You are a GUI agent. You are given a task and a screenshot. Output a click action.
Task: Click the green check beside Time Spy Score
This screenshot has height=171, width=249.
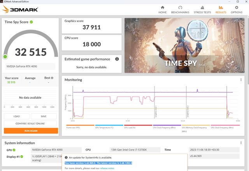pyautogui.click(x=32, y=22)
